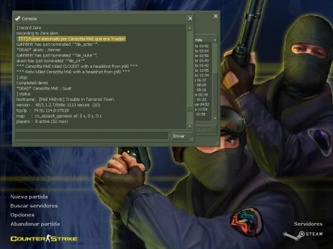Click the console scrollbar thumb

pyautogui.click(x=190, y=109)
